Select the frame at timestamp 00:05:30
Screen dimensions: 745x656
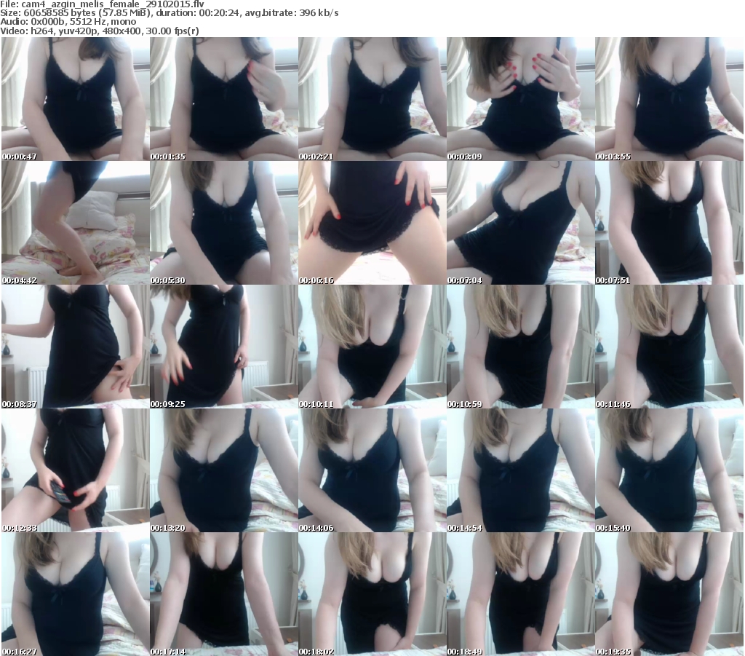[224, 223]
